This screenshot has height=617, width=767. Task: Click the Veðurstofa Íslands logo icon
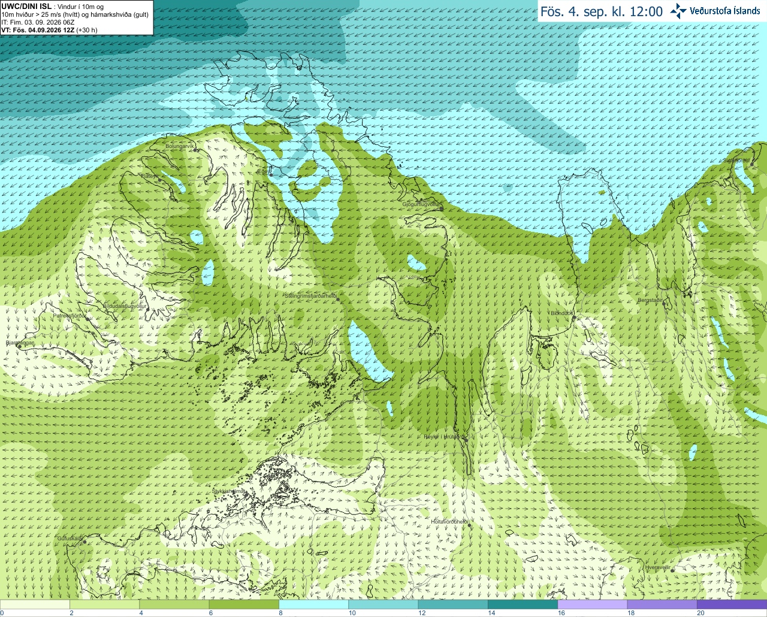678,11
